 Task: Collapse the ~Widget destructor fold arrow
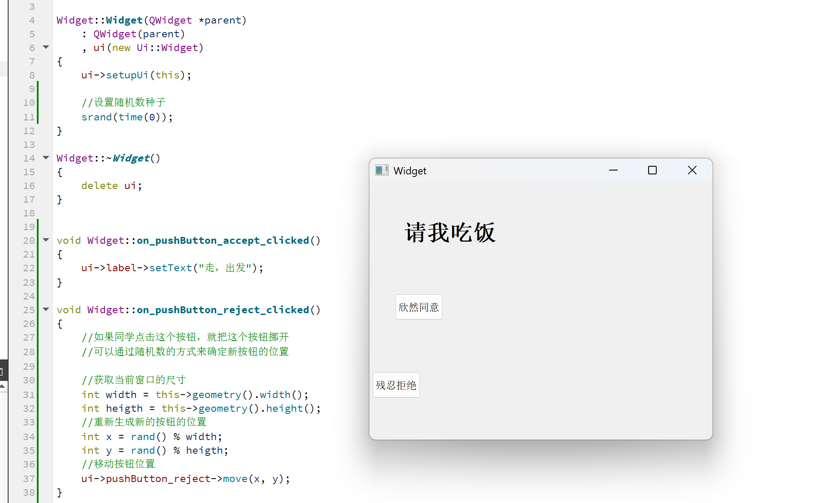[46, 158]
